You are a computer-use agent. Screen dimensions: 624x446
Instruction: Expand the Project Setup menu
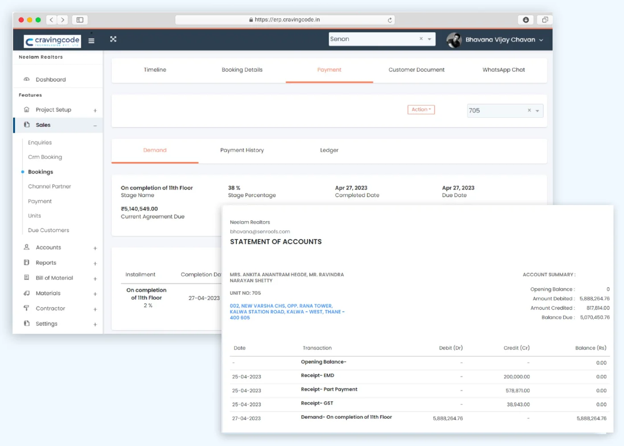95,111
